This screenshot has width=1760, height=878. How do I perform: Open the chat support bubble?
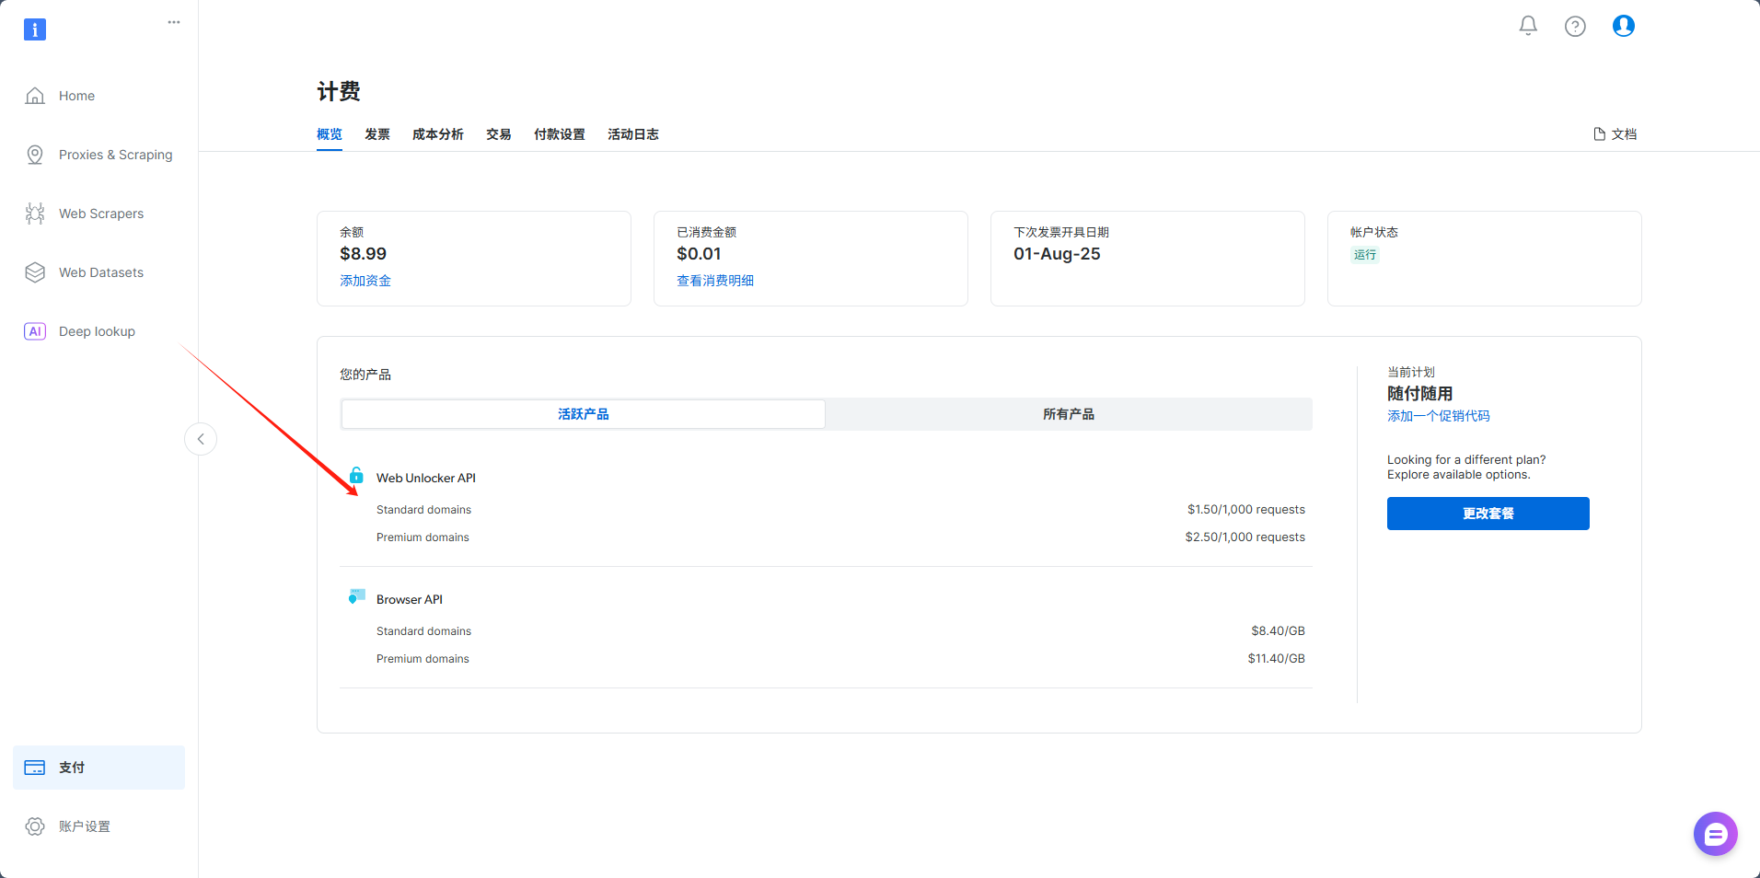[1715, 834]
